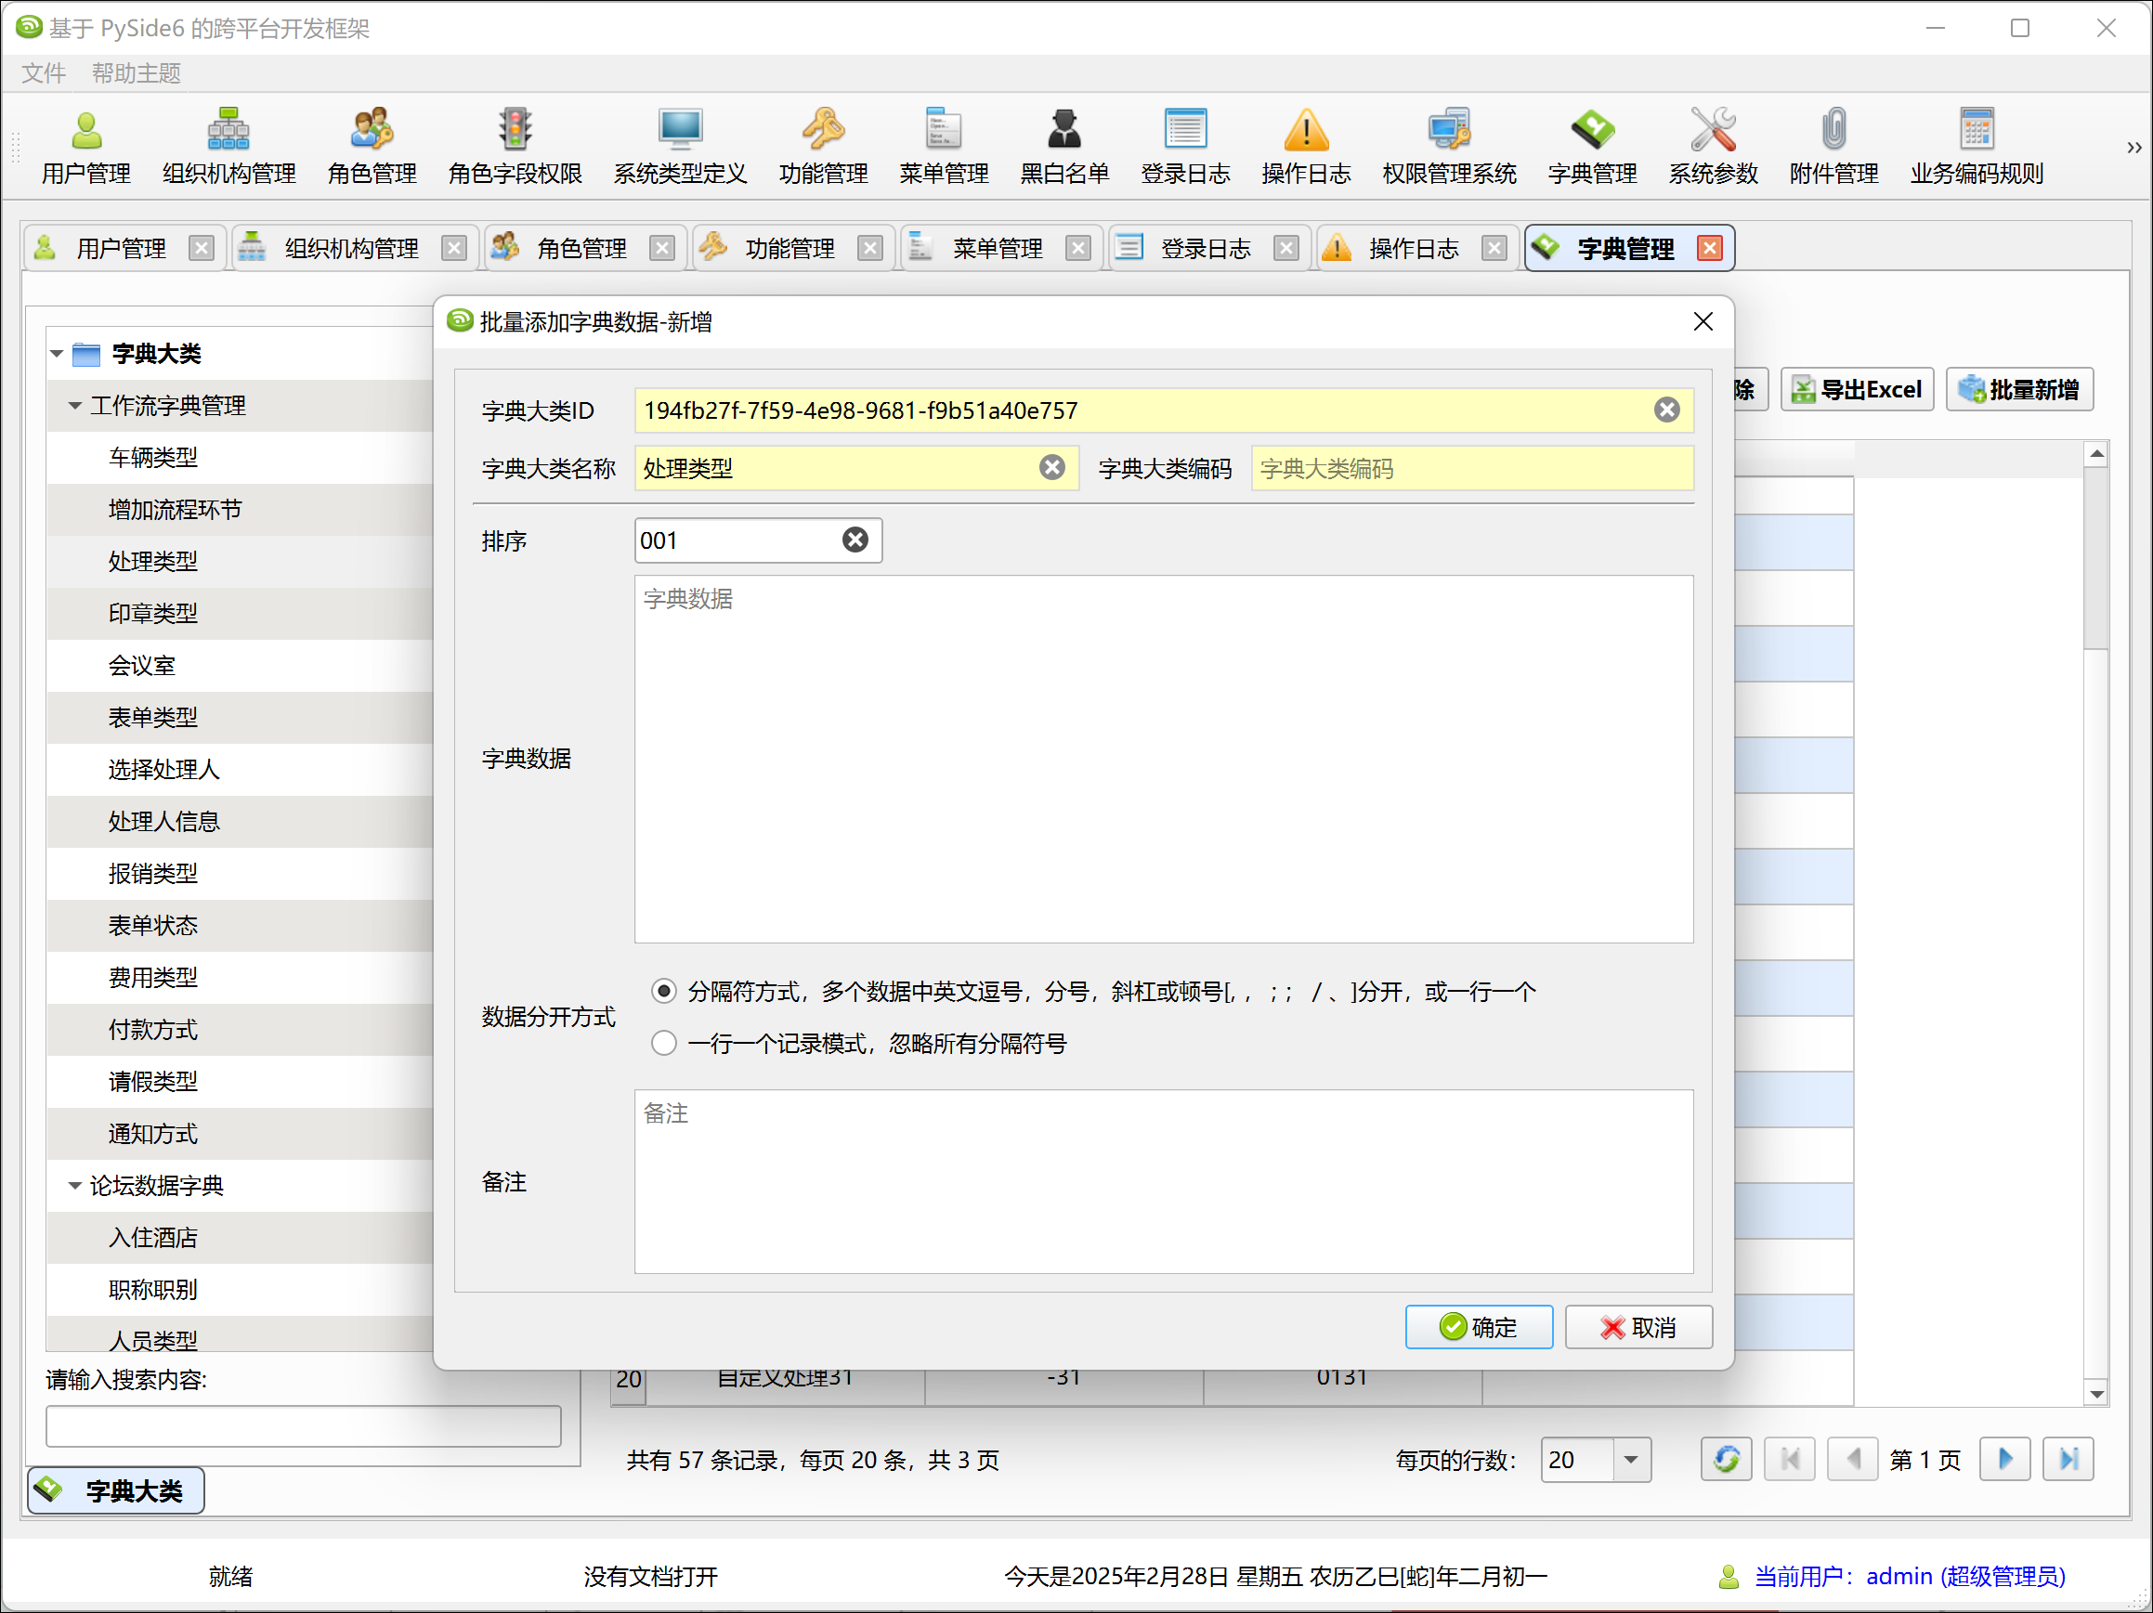This screenshot has width=2153, height=1613.
Task: Click the 操作日志 warning icon in toolbar
Action: point(1305,128)
